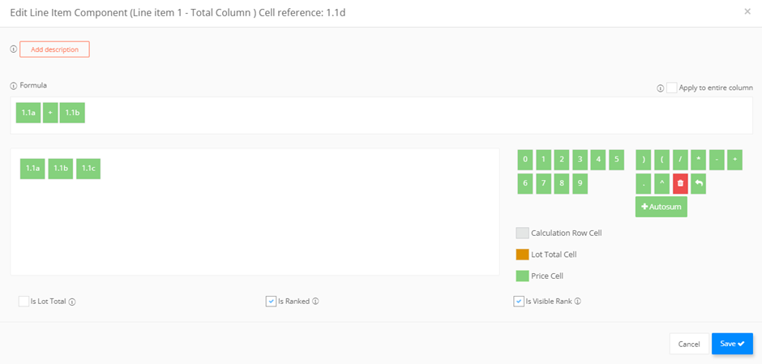Click the Add description button
Viewport: 762px width, 364px height.
[54, 49]
